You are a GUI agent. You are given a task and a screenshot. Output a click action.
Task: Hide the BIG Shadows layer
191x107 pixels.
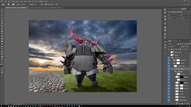169,97
